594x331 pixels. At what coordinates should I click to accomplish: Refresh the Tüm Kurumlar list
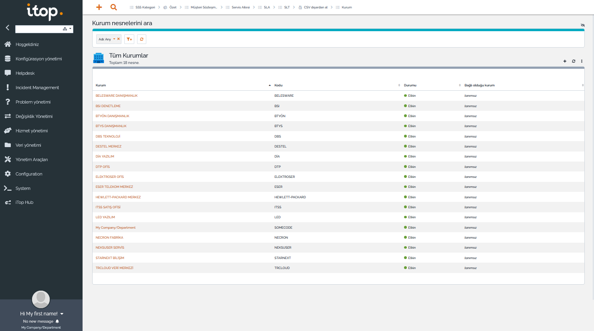click(574, 61)
